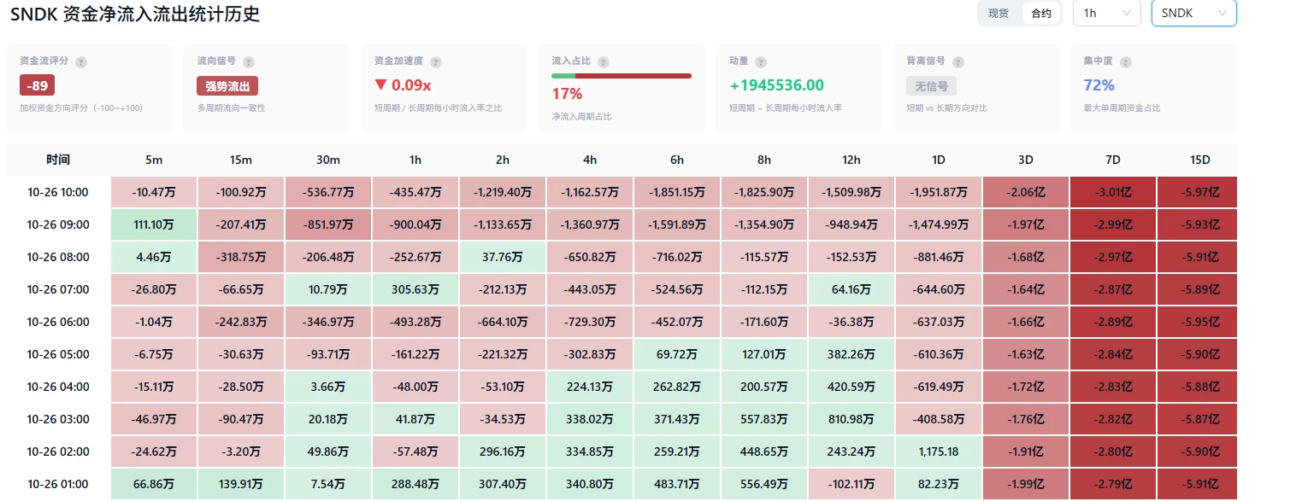Select the 30m column header
This screenshot has width=1308, height=501.
328,160
